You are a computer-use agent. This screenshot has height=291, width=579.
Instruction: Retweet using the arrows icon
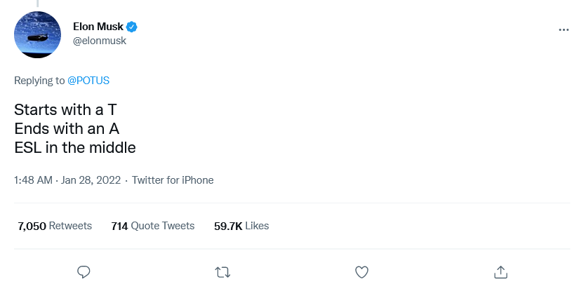[x=222, y=271]
